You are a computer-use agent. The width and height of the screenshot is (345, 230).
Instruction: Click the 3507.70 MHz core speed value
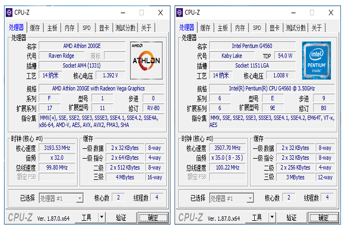pos(228,148)
